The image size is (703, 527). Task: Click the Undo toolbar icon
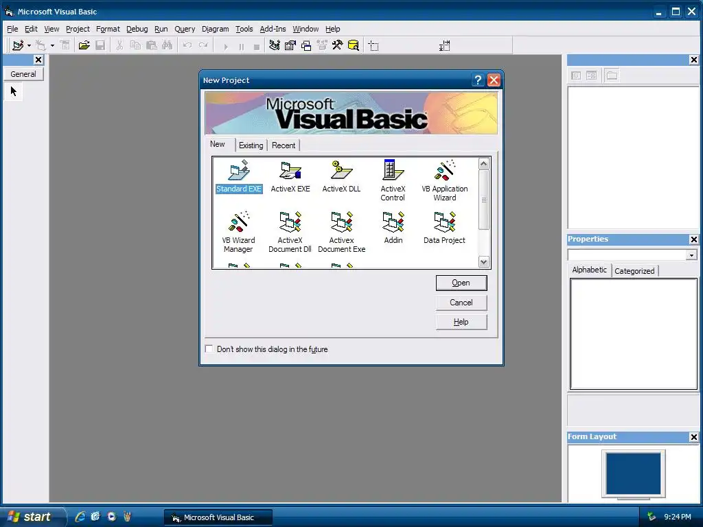[x=187, y=45]
